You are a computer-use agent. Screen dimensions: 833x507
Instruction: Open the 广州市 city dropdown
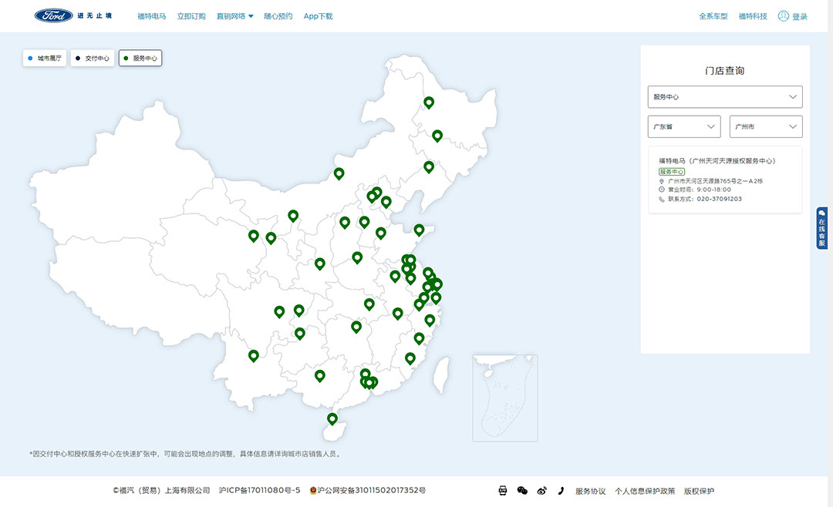[765, 126]
